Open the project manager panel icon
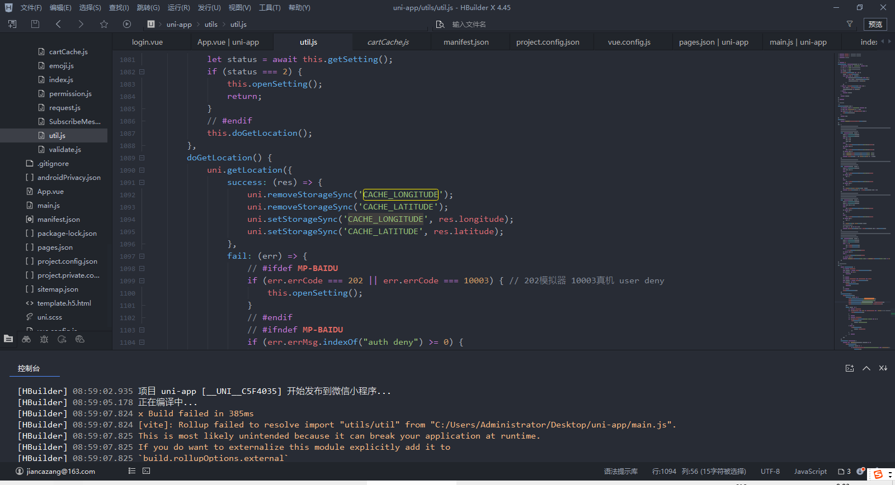Image resolution: width=895 pixels, height=485 pixels. point(8,339)
